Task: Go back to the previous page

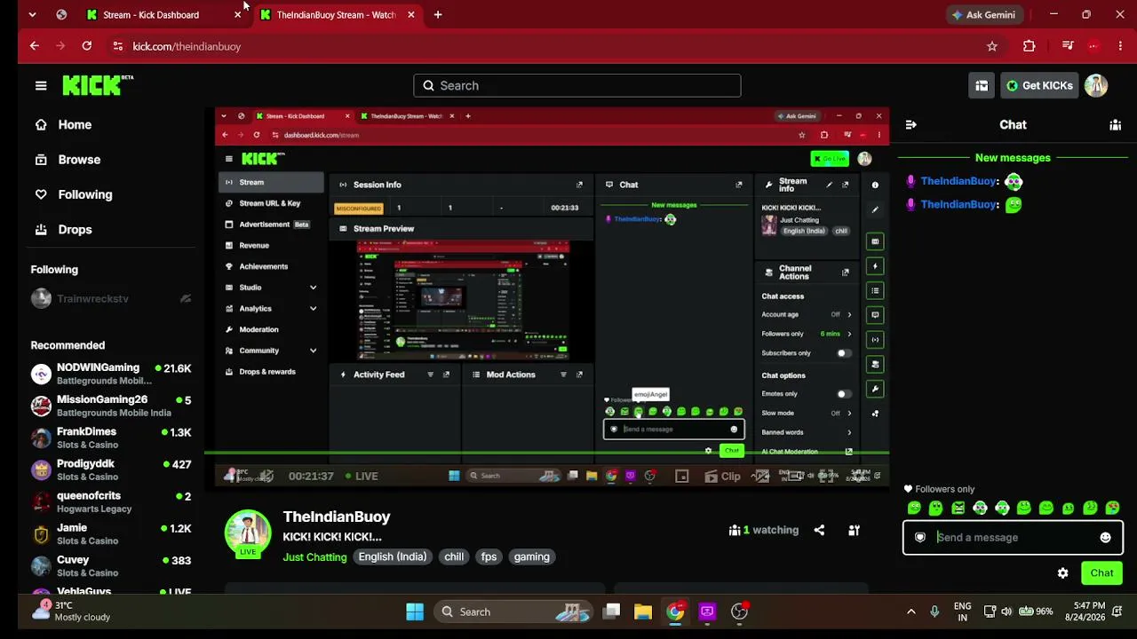Action: tap(34, 46)
